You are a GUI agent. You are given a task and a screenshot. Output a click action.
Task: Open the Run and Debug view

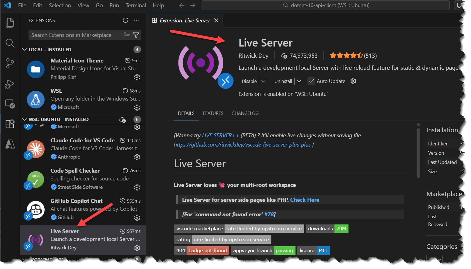tap(10, 84)
